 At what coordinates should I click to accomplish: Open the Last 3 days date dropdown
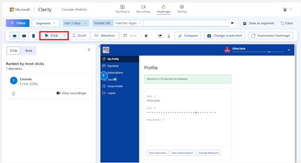point(75,23)
